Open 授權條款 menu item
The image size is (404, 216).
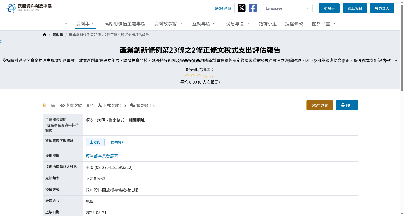point(294,24)
